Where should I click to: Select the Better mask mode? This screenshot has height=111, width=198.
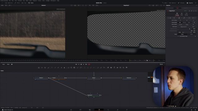click(x=192, y=34)
